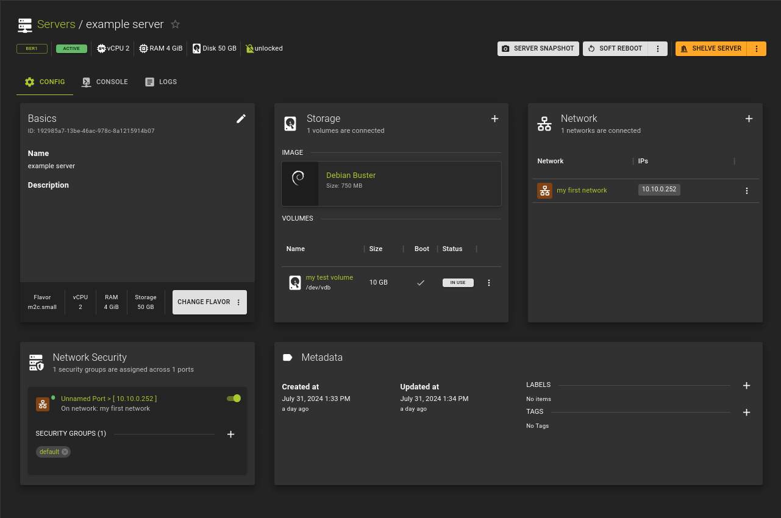Click the server ID text under Basics
Image resolution: width=781 pixels, height=518 pixels.
(91, 131)
